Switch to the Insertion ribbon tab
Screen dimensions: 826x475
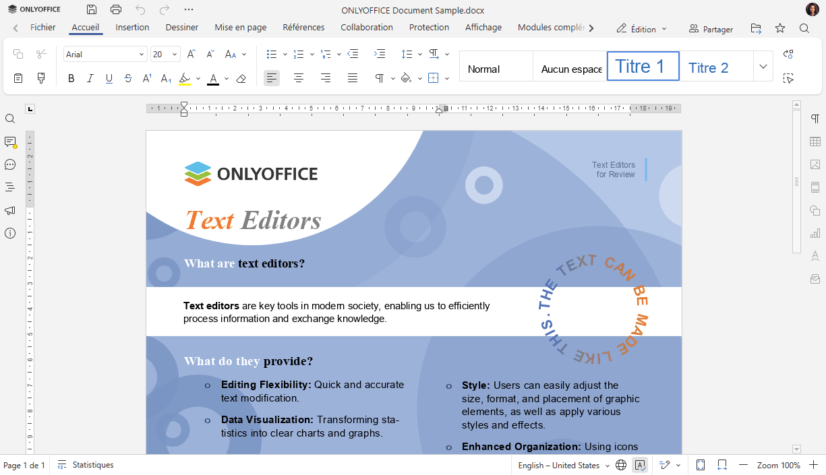[132, 27]
